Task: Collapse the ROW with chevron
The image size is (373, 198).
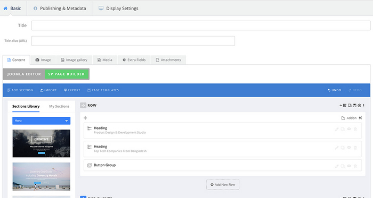Action: (x=340, y=106)
